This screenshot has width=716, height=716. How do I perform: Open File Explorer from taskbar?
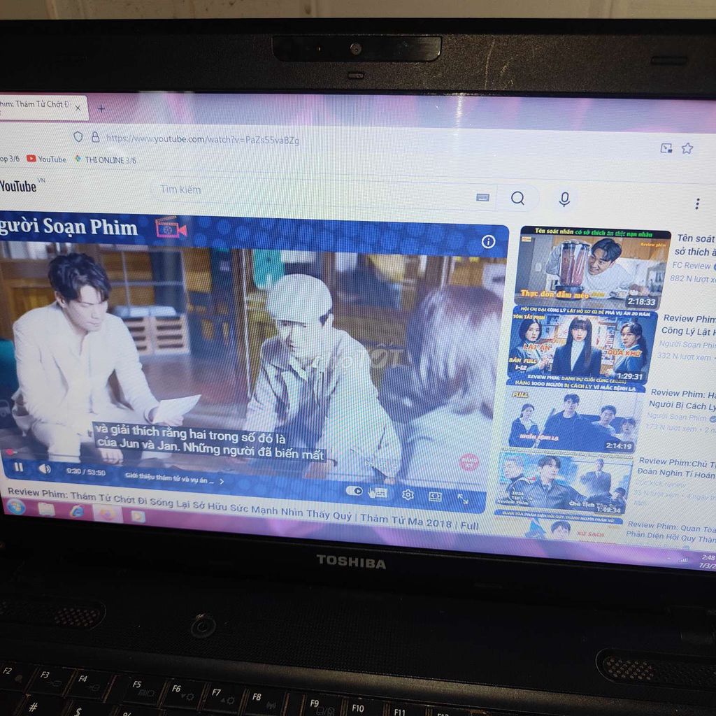pyautogui.click(x=46, y=509)
